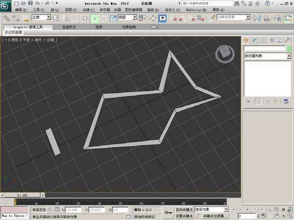The width and height of the screenshot is (294, 220).
Task: Click the ViewCube in the viewport corner
Action: pyautogui.click(x=225, y=53)
